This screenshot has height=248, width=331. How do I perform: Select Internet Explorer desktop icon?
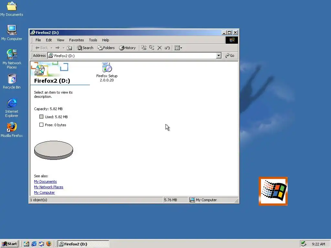pos(12,108)
